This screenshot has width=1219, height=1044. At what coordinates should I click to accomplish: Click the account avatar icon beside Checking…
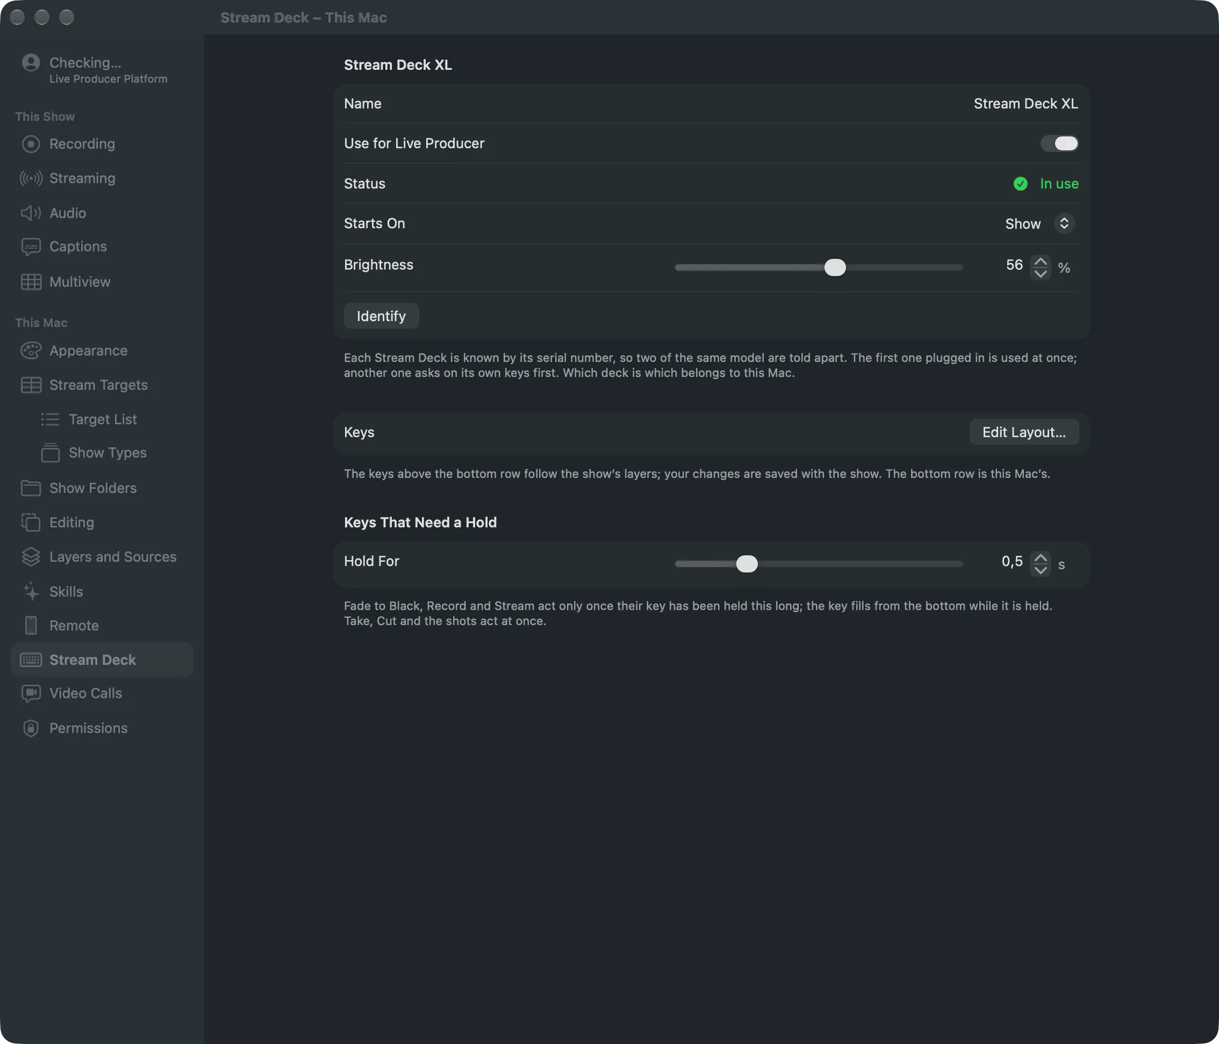(x=31, y=62)
